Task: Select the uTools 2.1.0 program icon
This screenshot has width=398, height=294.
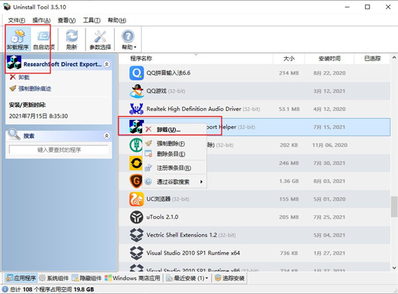Action: tap(137, 217)
